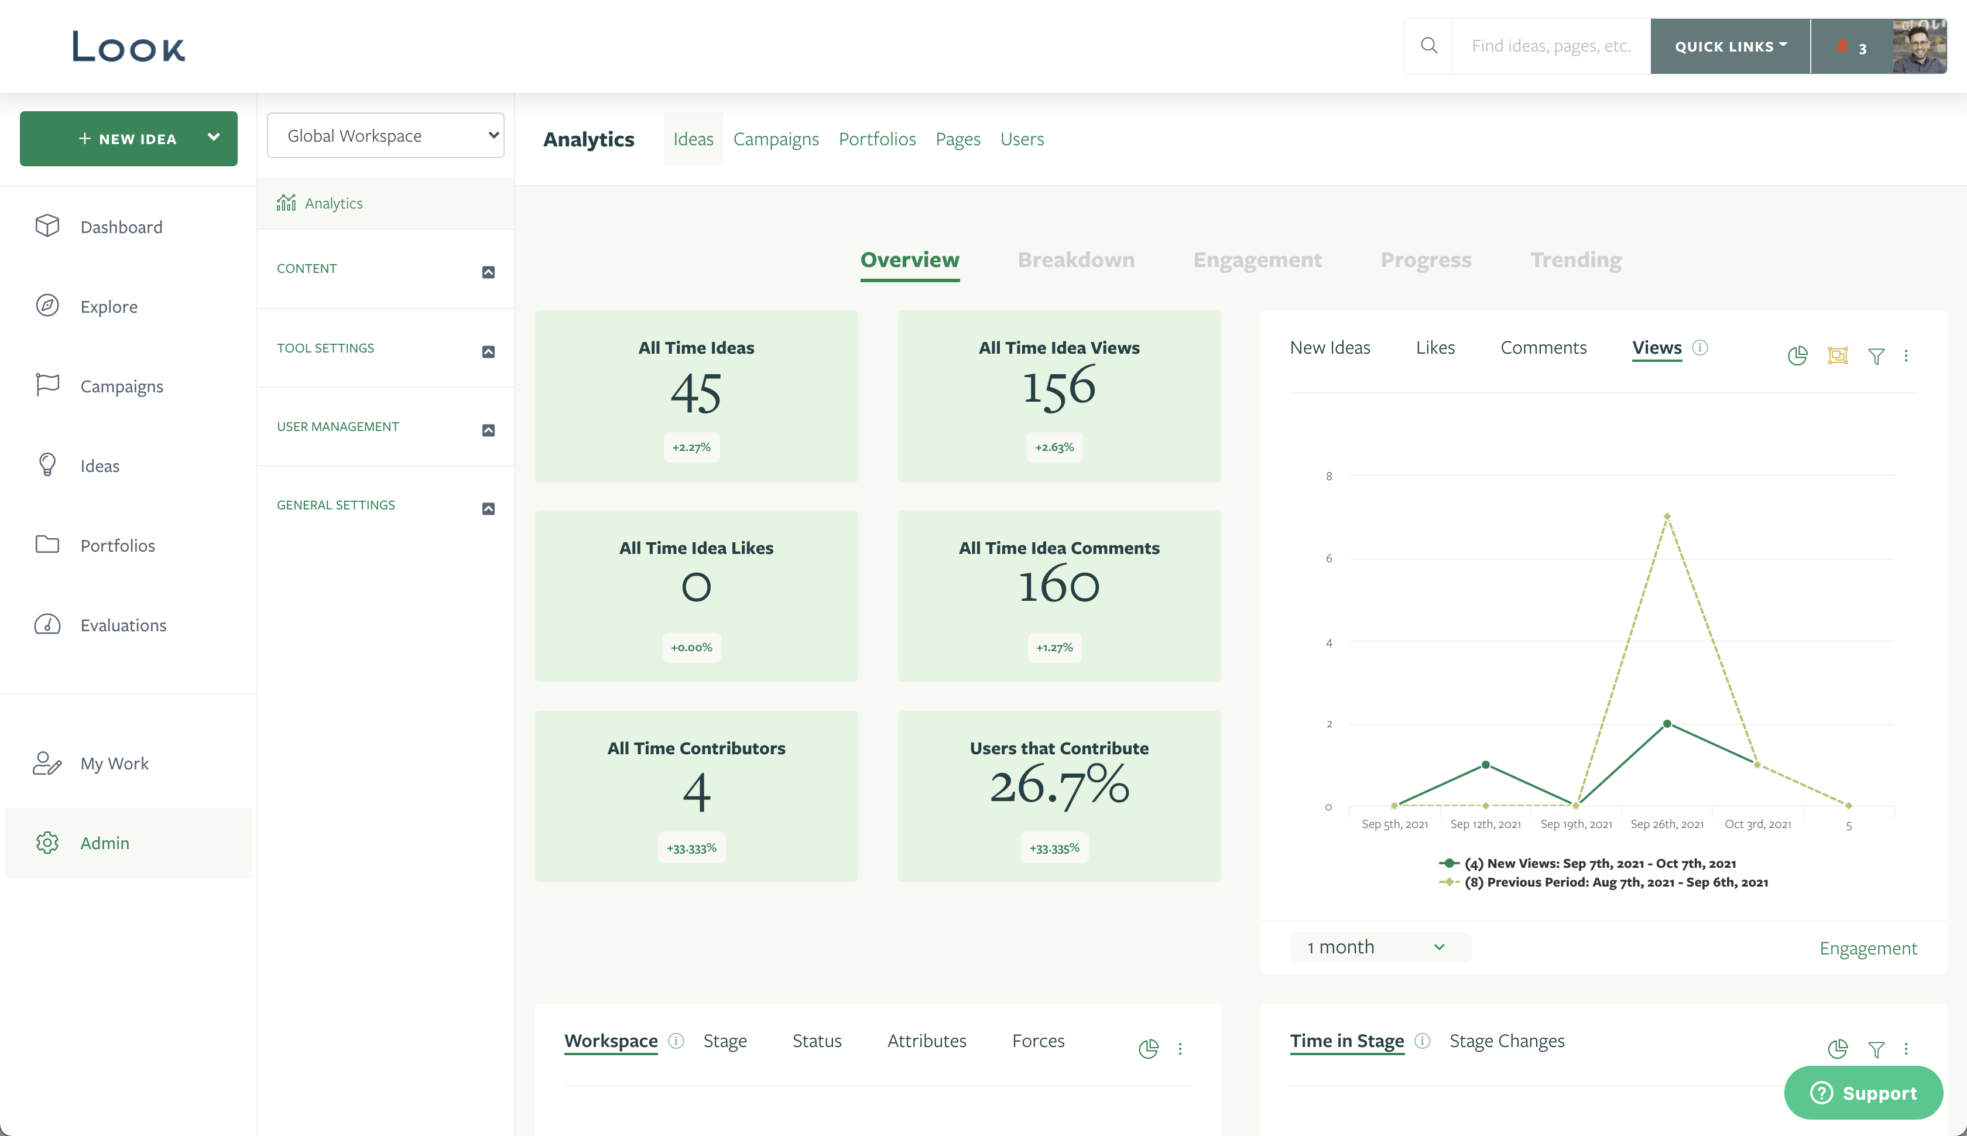Select the Admin gear icon
This screenshot has width=1967, height=1136.
tap(47, 843)
